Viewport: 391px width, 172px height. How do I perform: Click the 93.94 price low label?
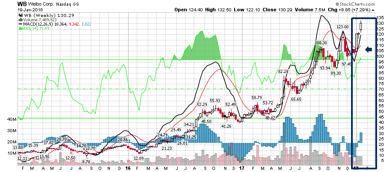pyautogui.click(x=325, y=68)
